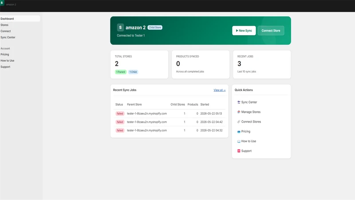Click 'Connected to Tester 1' text

[x=130, y=36]
